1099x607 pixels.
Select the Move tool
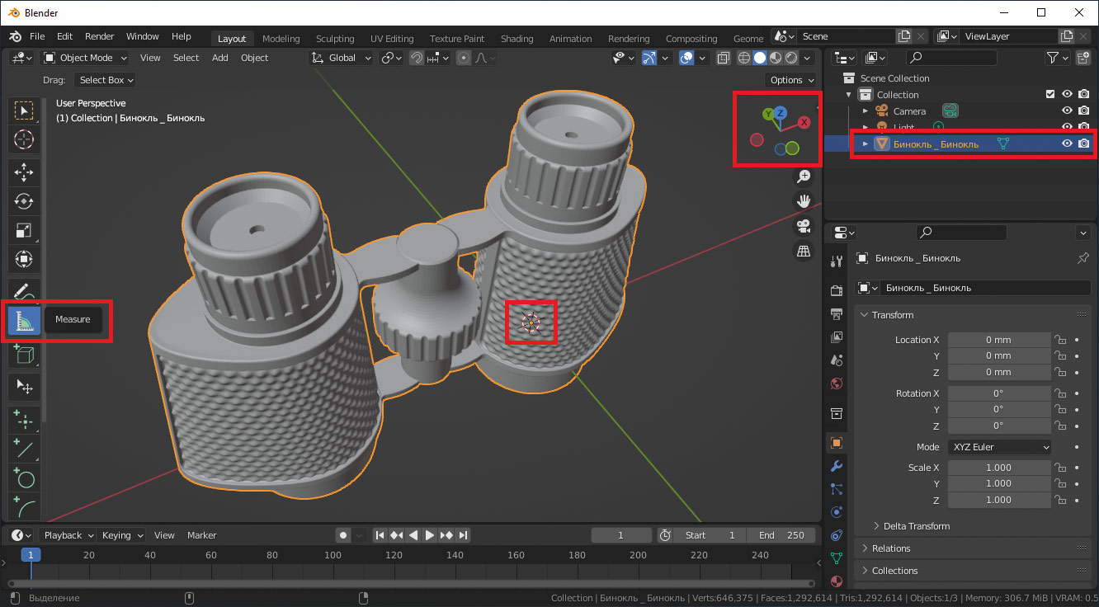click(24, 172)
